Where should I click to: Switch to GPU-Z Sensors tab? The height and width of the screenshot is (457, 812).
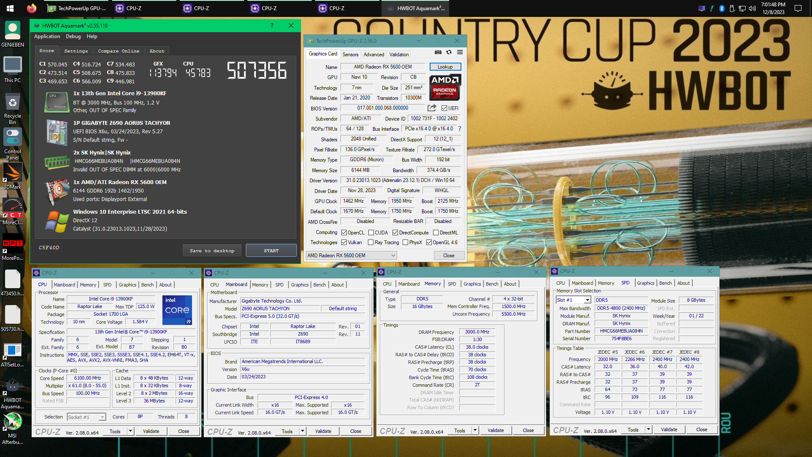[x=350, y=55]
